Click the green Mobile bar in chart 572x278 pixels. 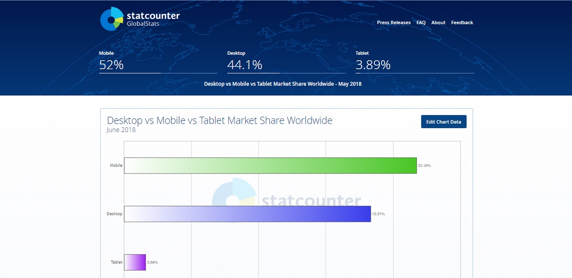click(x=270, y=166)
